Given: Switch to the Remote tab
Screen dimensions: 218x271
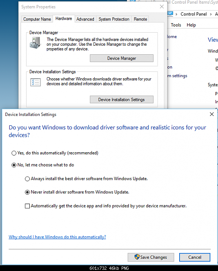Looking at the screenshot, I should coord(140,19).
